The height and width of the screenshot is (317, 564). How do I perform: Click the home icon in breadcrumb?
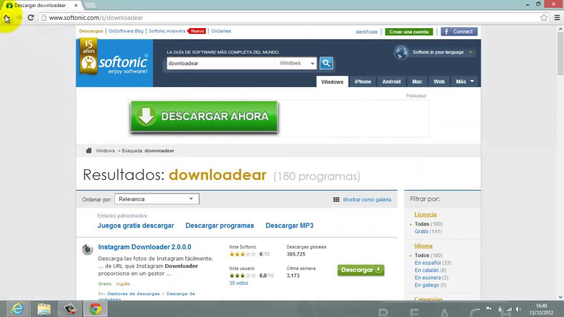click(x=89, y=151)
